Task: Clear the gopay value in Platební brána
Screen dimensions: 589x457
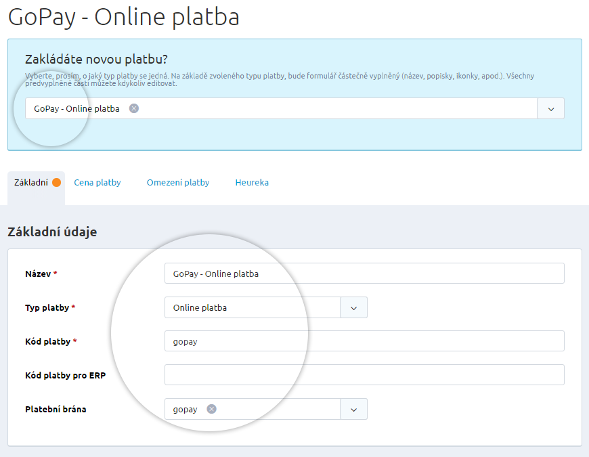Action: pos(211,409)
